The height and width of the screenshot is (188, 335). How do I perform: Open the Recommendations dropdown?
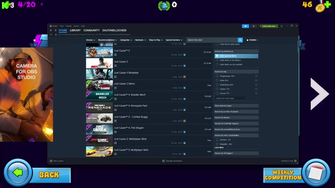click(x=107, y=40)
